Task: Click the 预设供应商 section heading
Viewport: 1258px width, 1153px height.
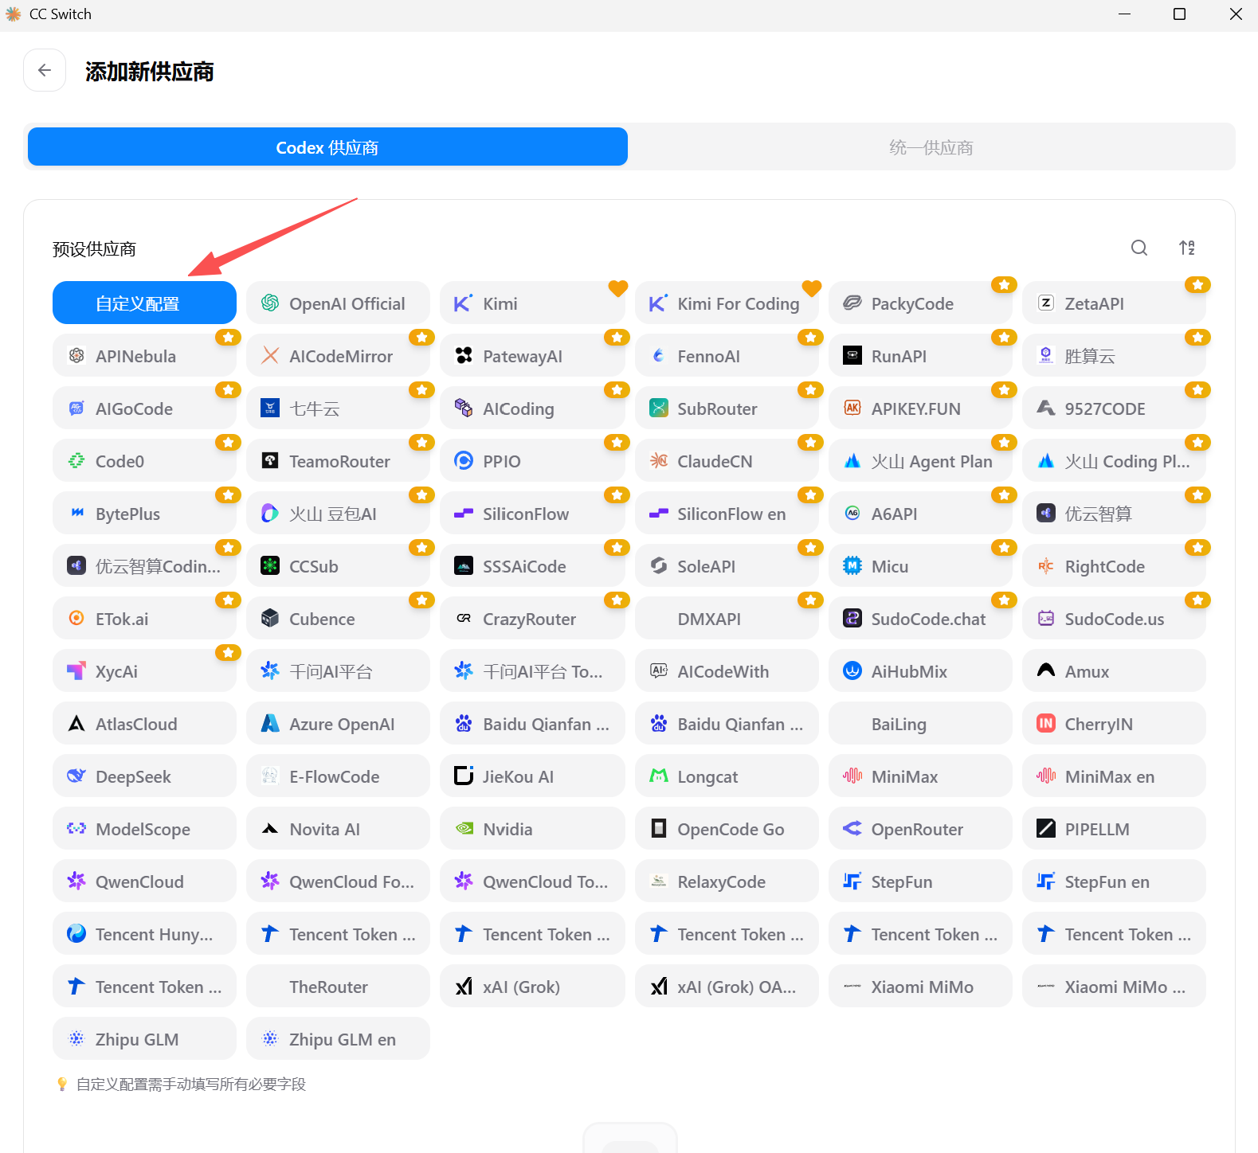Action: point(94,249)
